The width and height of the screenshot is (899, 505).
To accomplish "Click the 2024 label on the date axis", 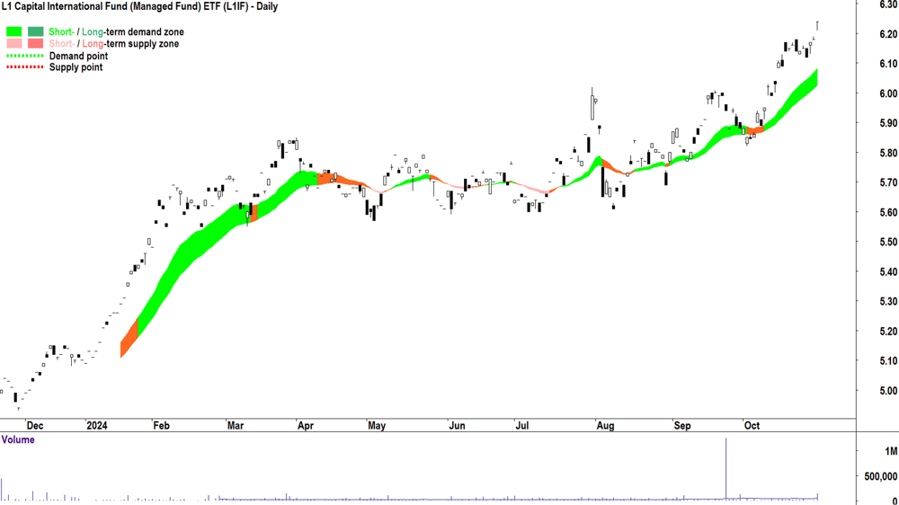I will click(96, 426).
